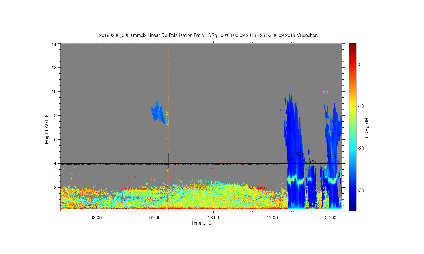424x254 pixels.
Task: Click the colorbar value 0
Action: tap(359, 64)
